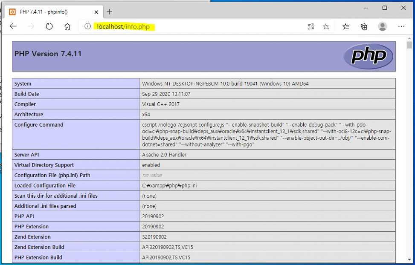Click the scrollbar up arrow
This screenshot has height=265, width=415.
[x=409, y=39]
